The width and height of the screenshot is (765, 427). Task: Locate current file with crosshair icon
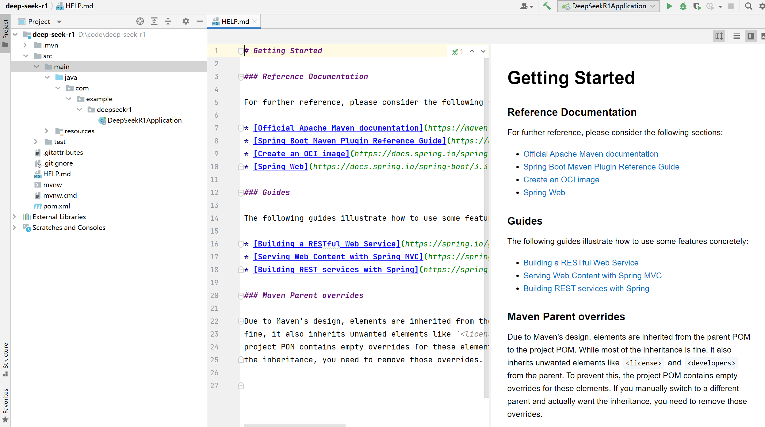(x=140, y=21)
